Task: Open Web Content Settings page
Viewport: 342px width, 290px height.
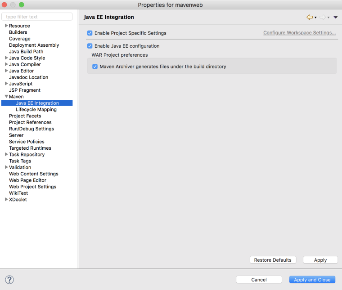Action: [x=34, y=174]
